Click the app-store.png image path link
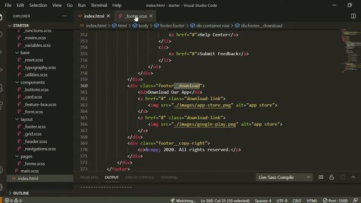Image resolution: width=361 pixels, height=203 pixels. 202,105
